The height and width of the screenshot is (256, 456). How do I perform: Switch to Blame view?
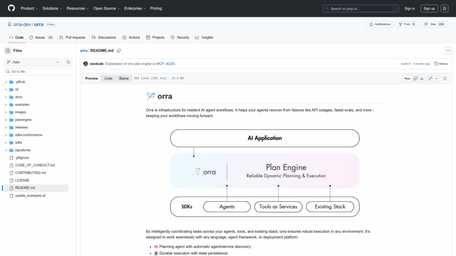(x=124, y=78)
